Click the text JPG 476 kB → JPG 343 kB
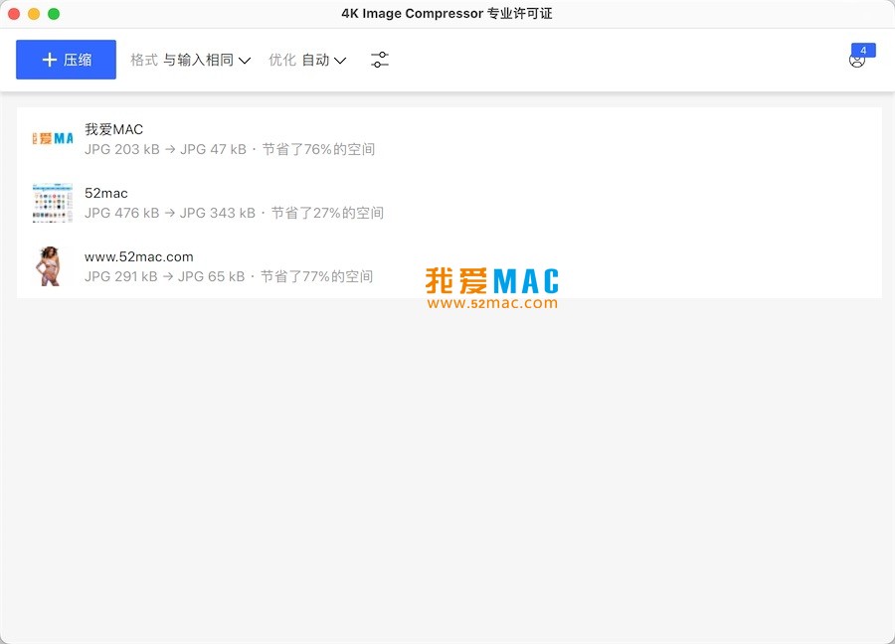Viewport: 895px width, 644px height. (170, 213)
